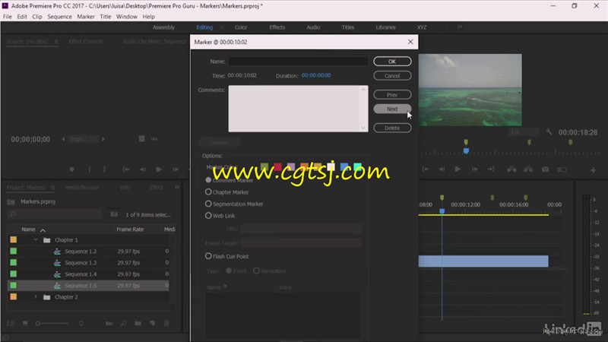Click the trash Clear icon
Screen dimensions: 608x342
pyautogui.click(x=166, y=323)
